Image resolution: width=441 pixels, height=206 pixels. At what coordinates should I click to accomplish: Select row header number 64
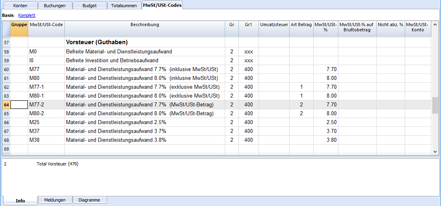(6, 105)
